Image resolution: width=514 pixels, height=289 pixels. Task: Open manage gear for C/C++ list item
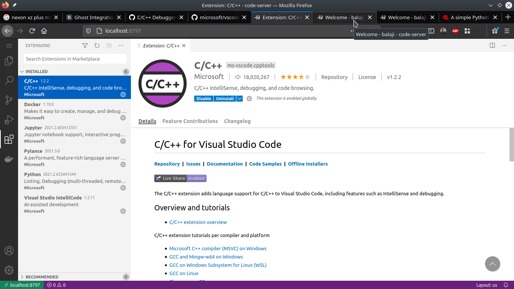click(x=123, y=94)
